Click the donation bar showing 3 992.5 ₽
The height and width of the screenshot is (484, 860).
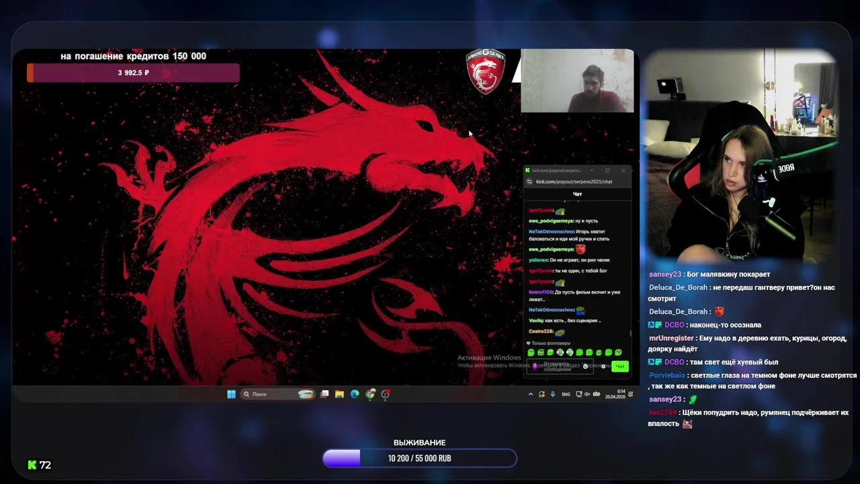133,73
